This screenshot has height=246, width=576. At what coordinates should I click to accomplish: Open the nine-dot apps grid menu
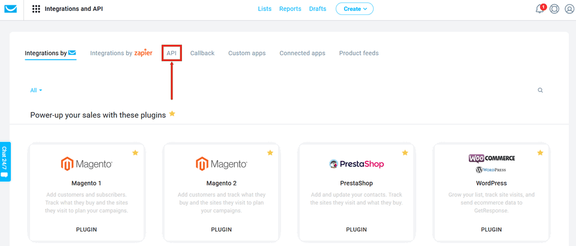click(36, 9)
